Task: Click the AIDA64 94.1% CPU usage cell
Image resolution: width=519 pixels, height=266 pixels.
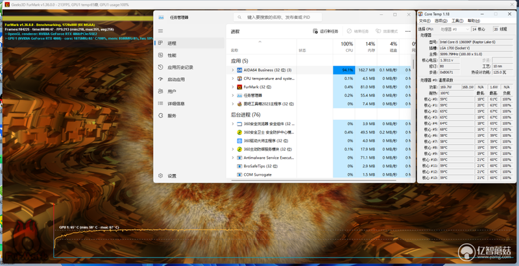Action: click(x=344, y=70)
